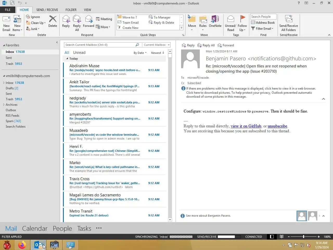Show All messages filter
Screen dimensions: 333x250
pos(67,53)
